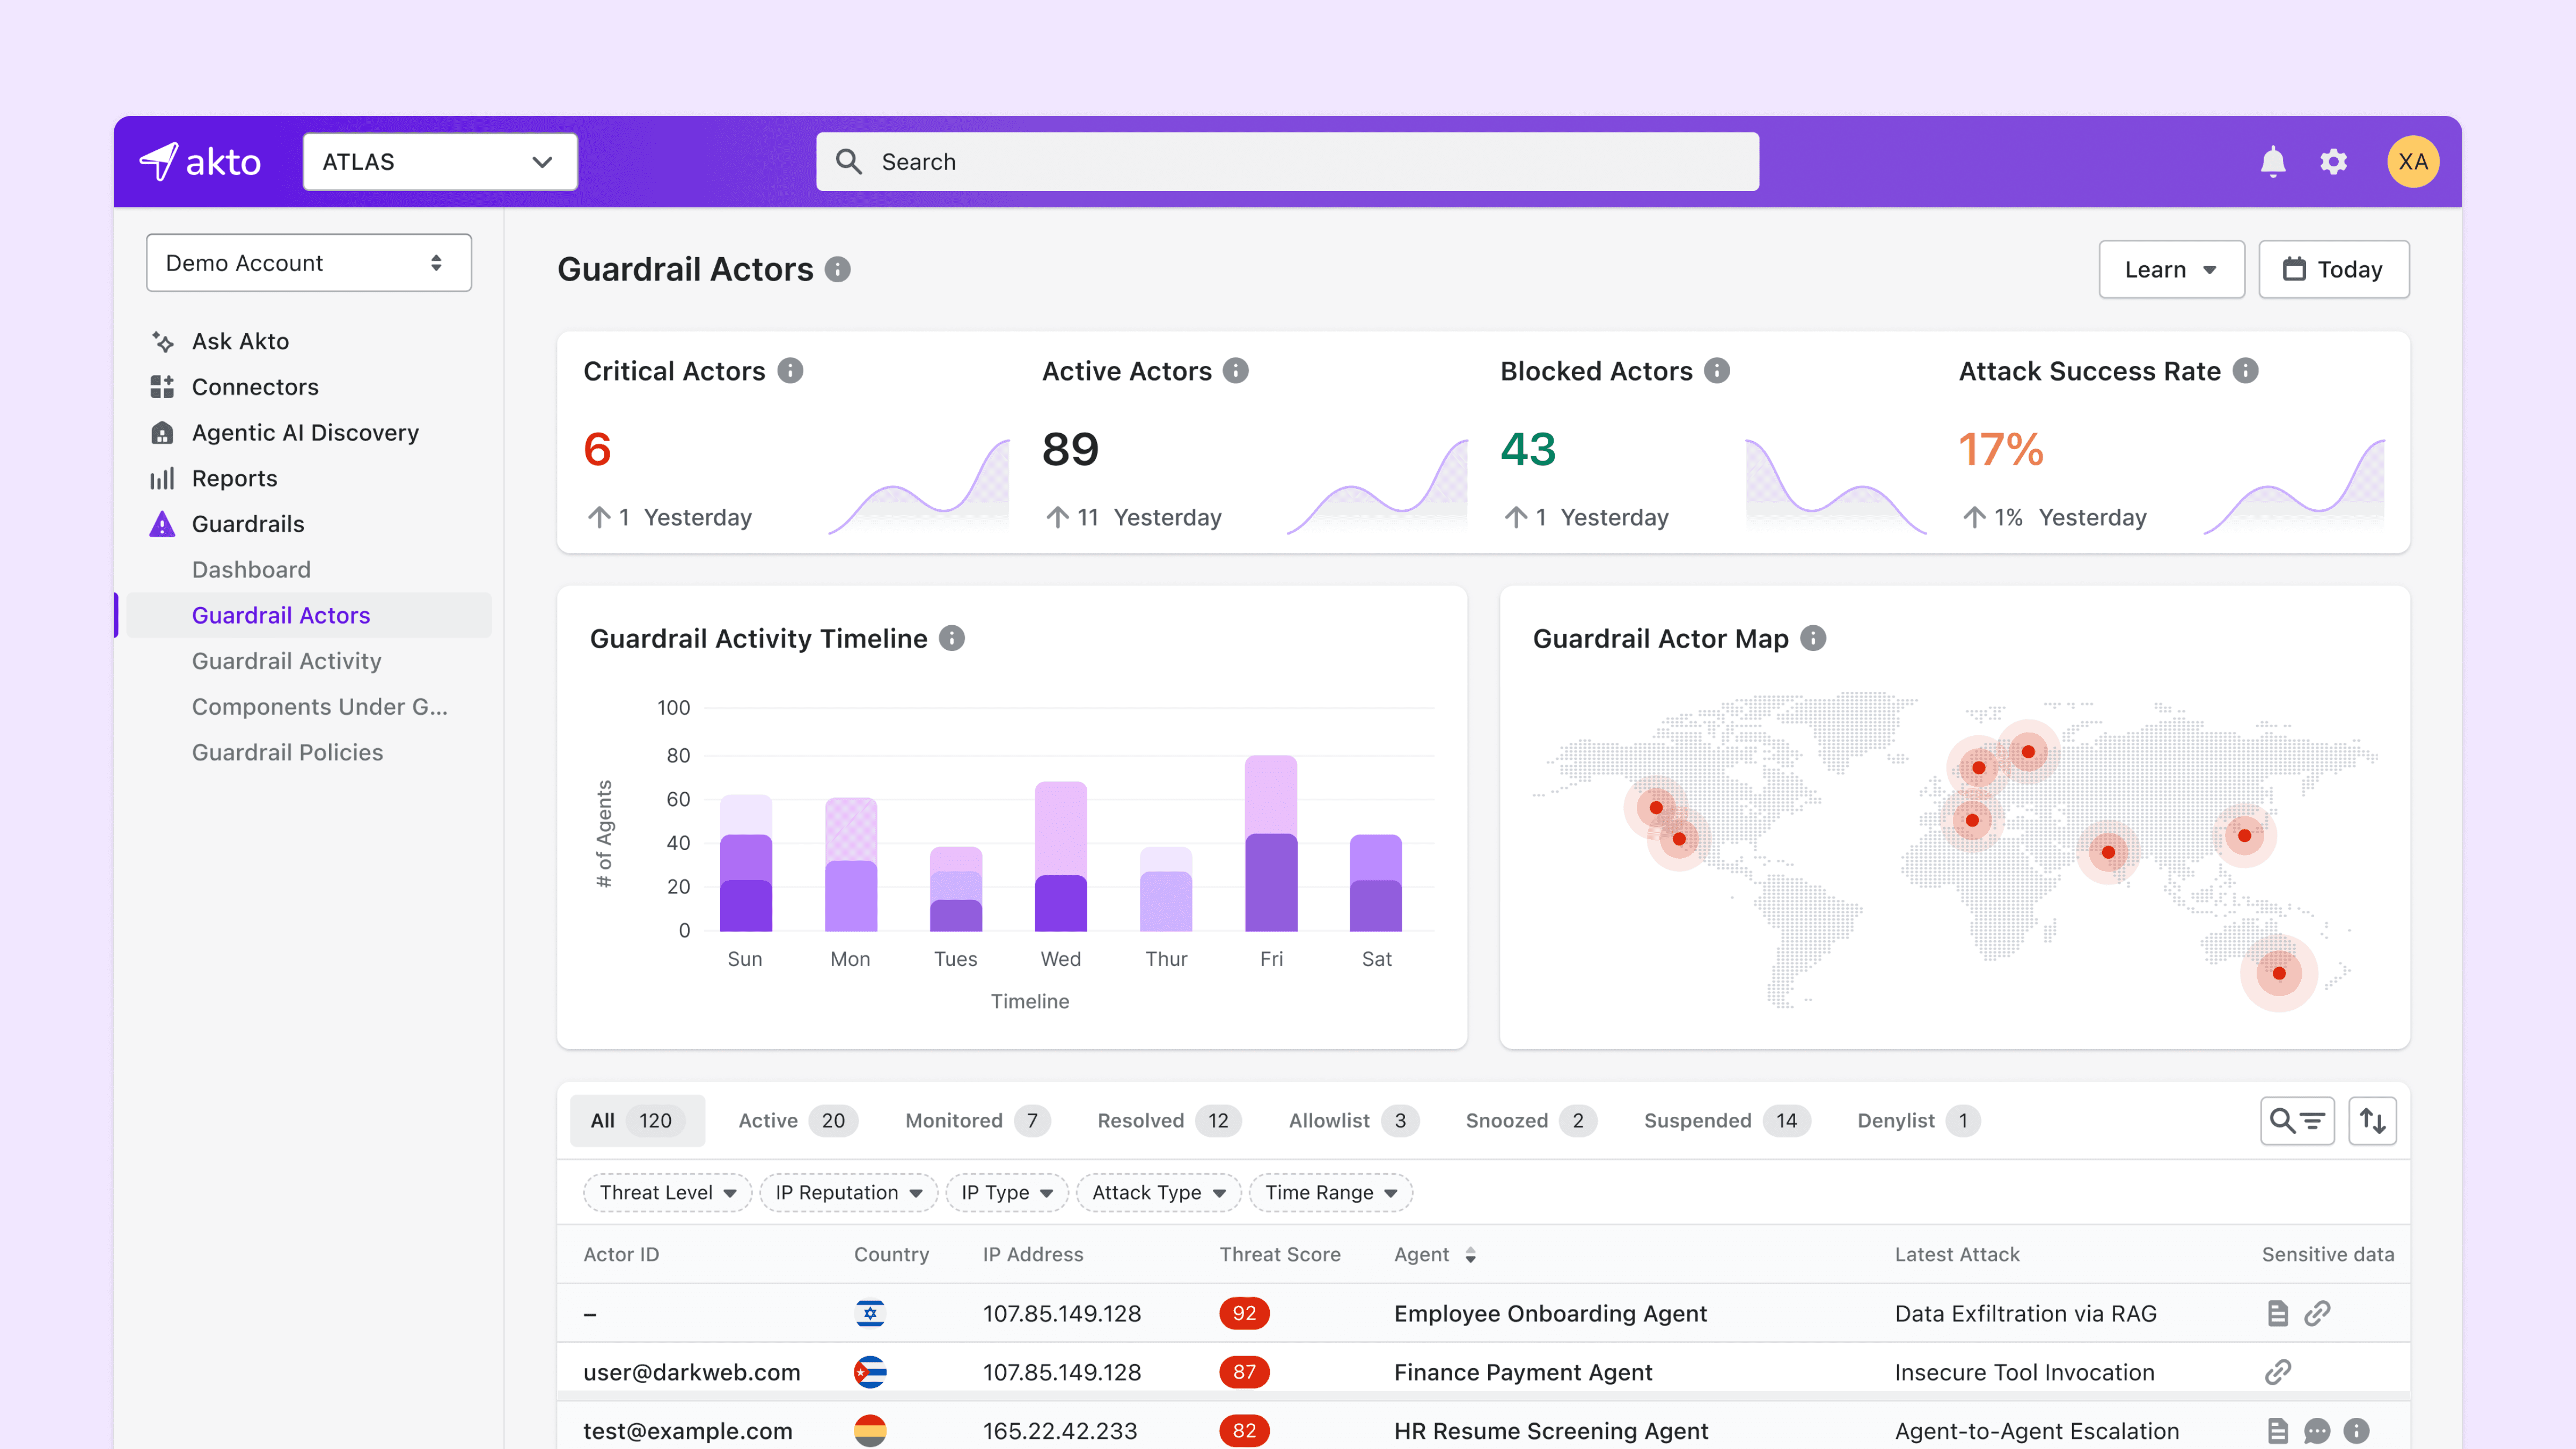This screenshot has height=1449, width=2576.
Task: Expand the Demo Account selector
Action: pyautogui.click(x=308, y=263)
